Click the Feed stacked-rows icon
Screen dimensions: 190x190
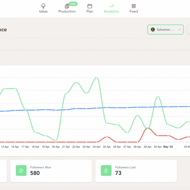pyautogui.click(x=134, y=6)
